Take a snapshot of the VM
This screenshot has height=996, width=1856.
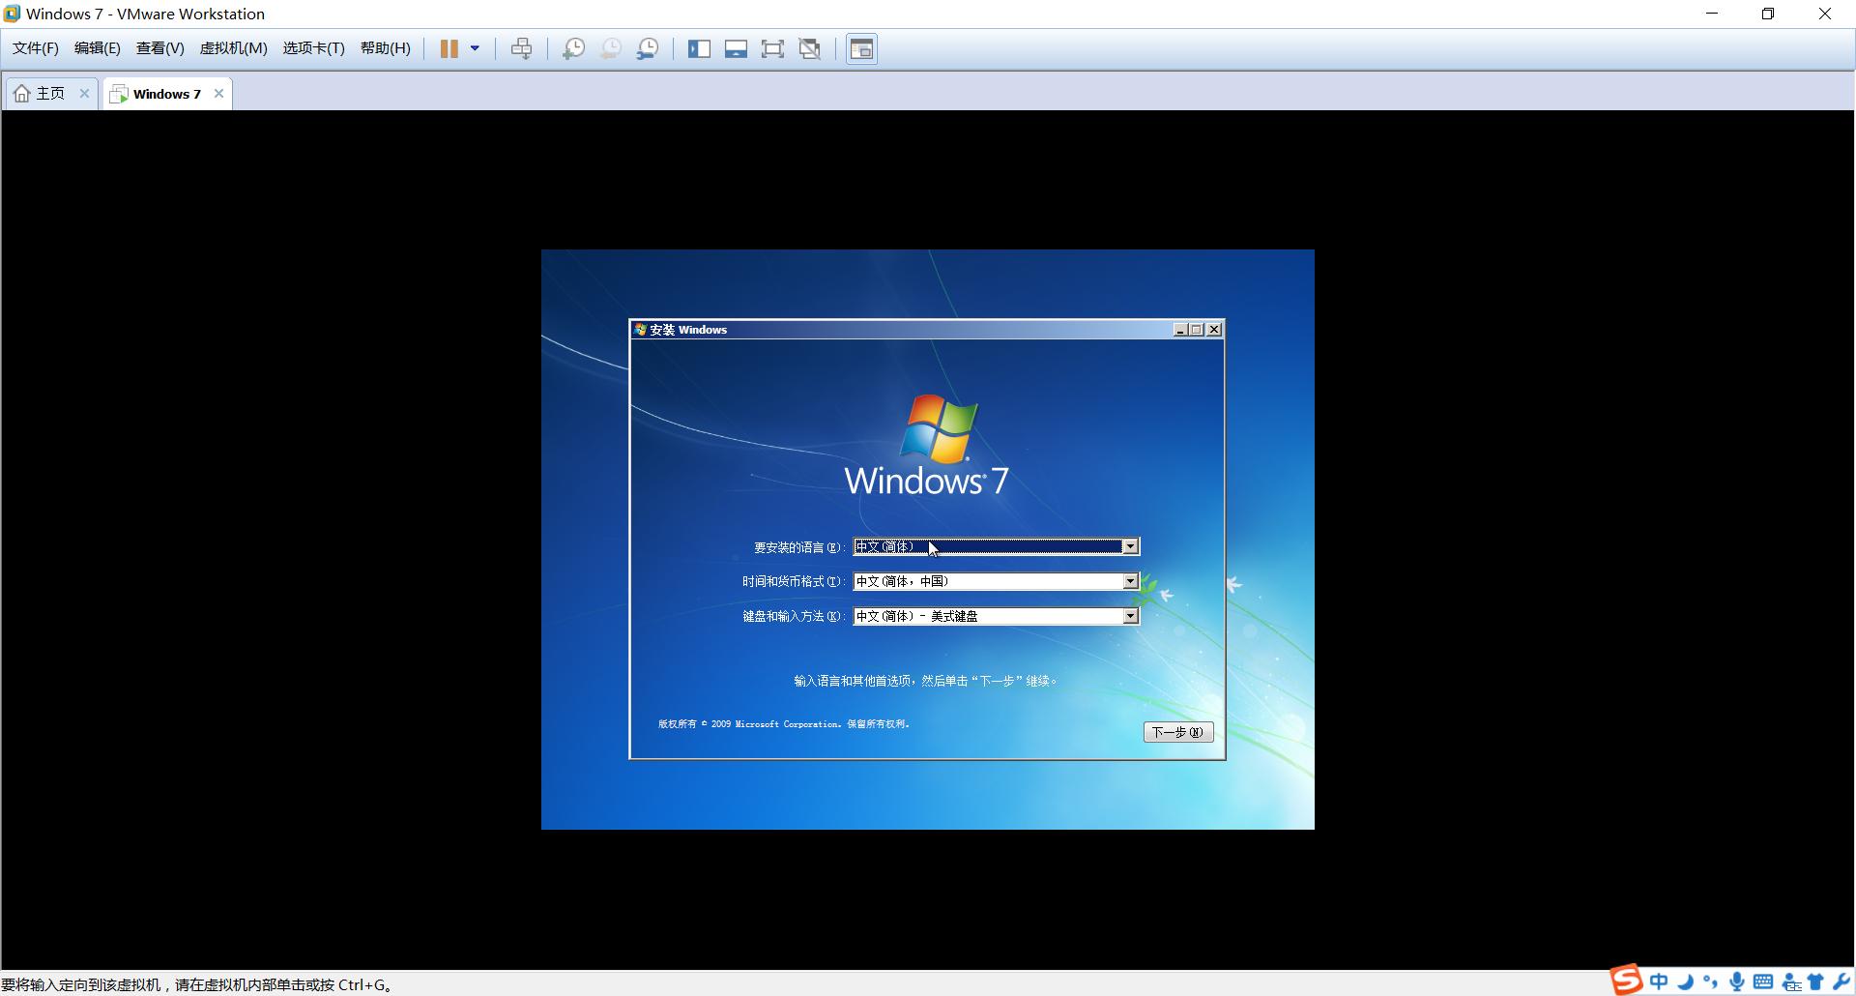(x=573, y=48)
